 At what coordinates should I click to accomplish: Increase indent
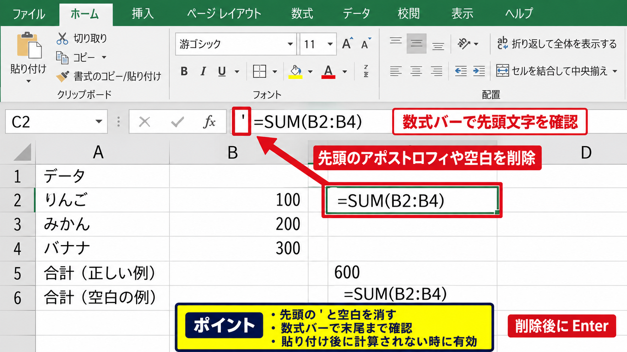(479, 71)
